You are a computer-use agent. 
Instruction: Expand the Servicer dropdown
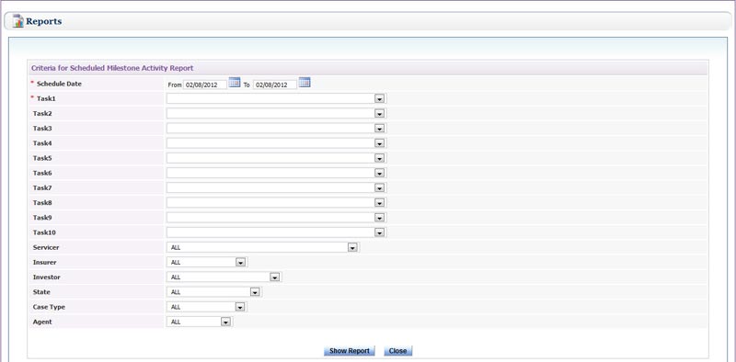(352, 247)
